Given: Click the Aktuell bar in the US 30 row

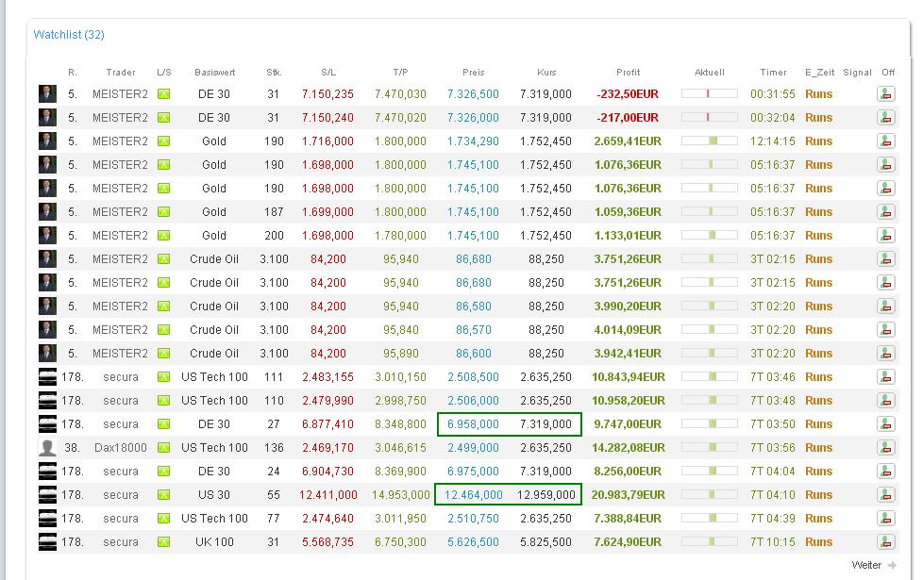Looking at the screenshot, I should click(709, 495).
